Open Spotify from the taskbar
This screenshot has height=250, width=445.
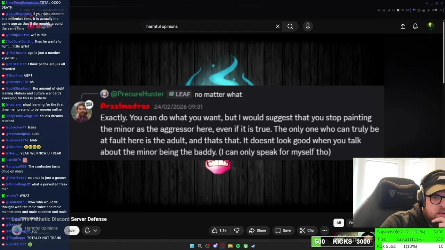(x=238, y=246)
